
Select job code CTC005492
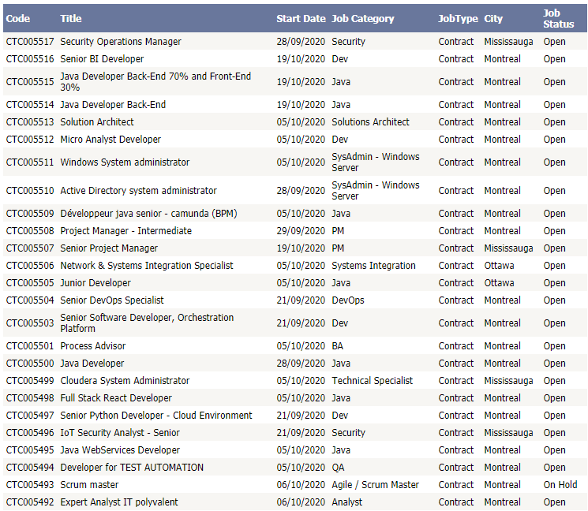click(x=30, y=502)
